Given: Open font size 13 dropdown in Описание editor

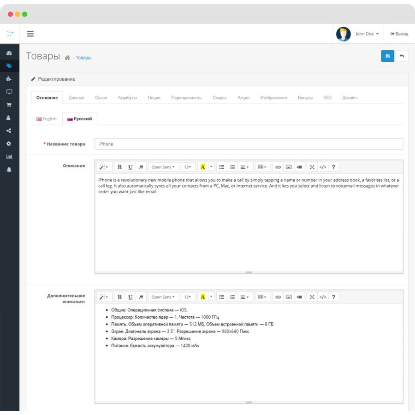Looking at the screenshot, I should click(188, 167).
